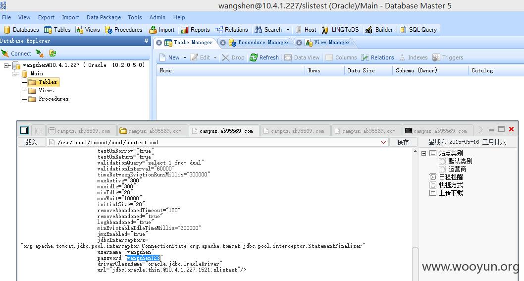Open the Databases toolbar item
Viewport: 524px width, 281px height.
pyautogui.click(x=21, y=30)
